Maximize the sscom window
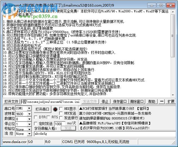Viewport: 178px width, 147px height. click(x=161, y=5)
